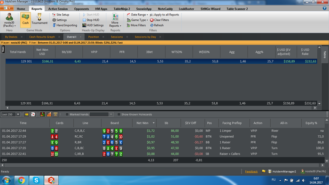Click HoldemManager2 status bar icon

click(x=282, y=171)
